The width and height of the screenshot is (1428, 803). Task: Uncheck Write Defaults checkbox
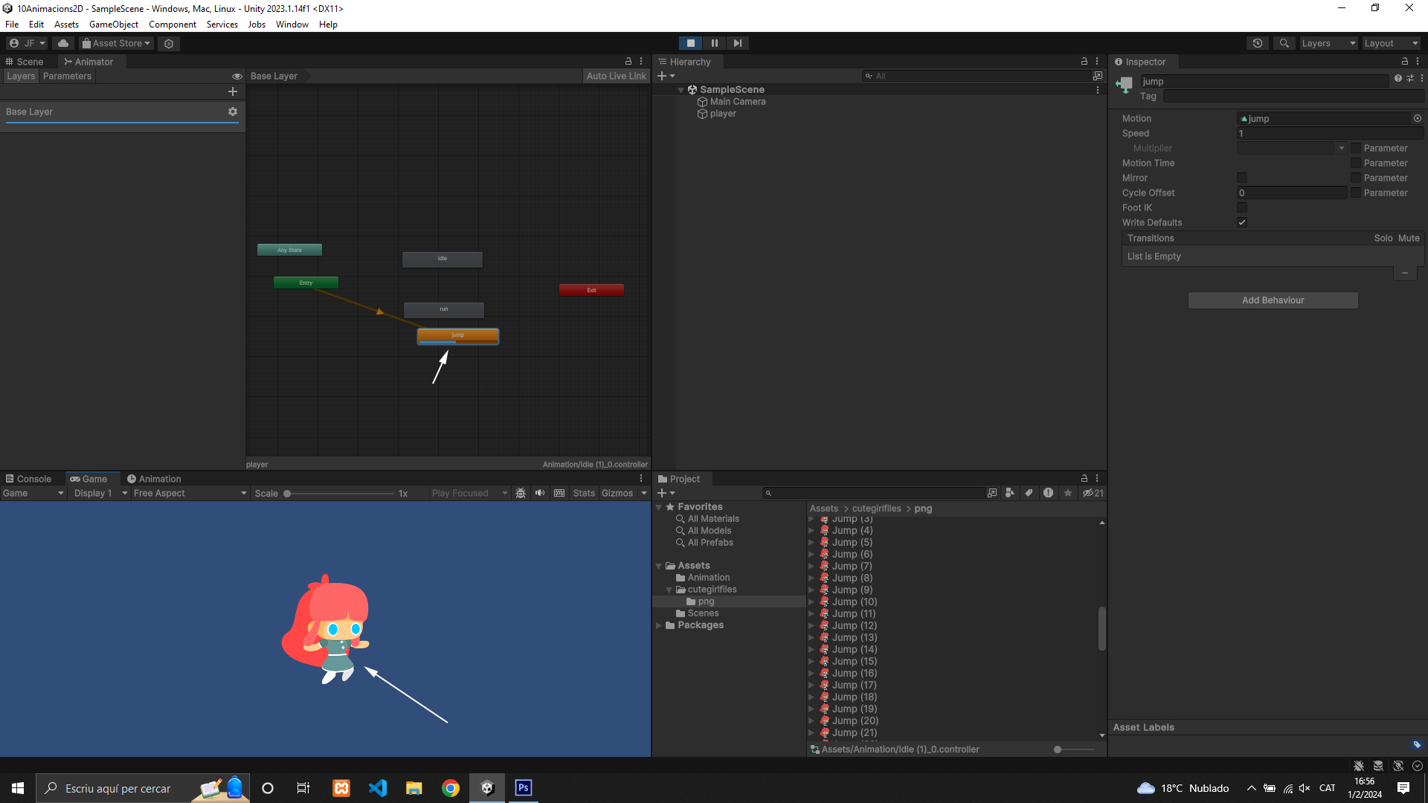[x=1241, y=222]
